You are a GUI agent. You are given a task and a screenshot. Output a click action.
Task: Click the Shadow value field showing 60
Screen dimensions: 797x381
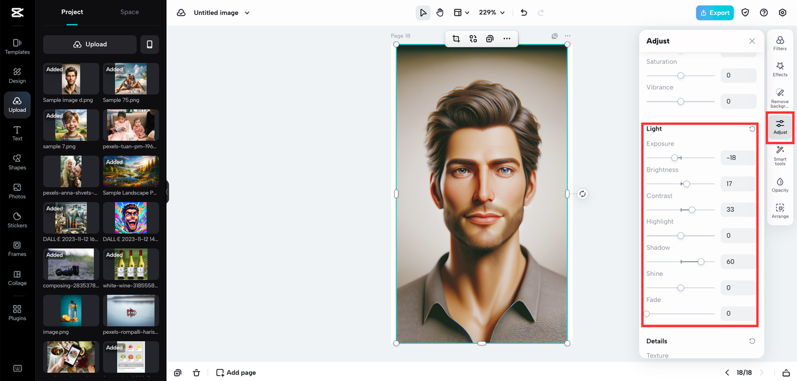pos(738,262)
